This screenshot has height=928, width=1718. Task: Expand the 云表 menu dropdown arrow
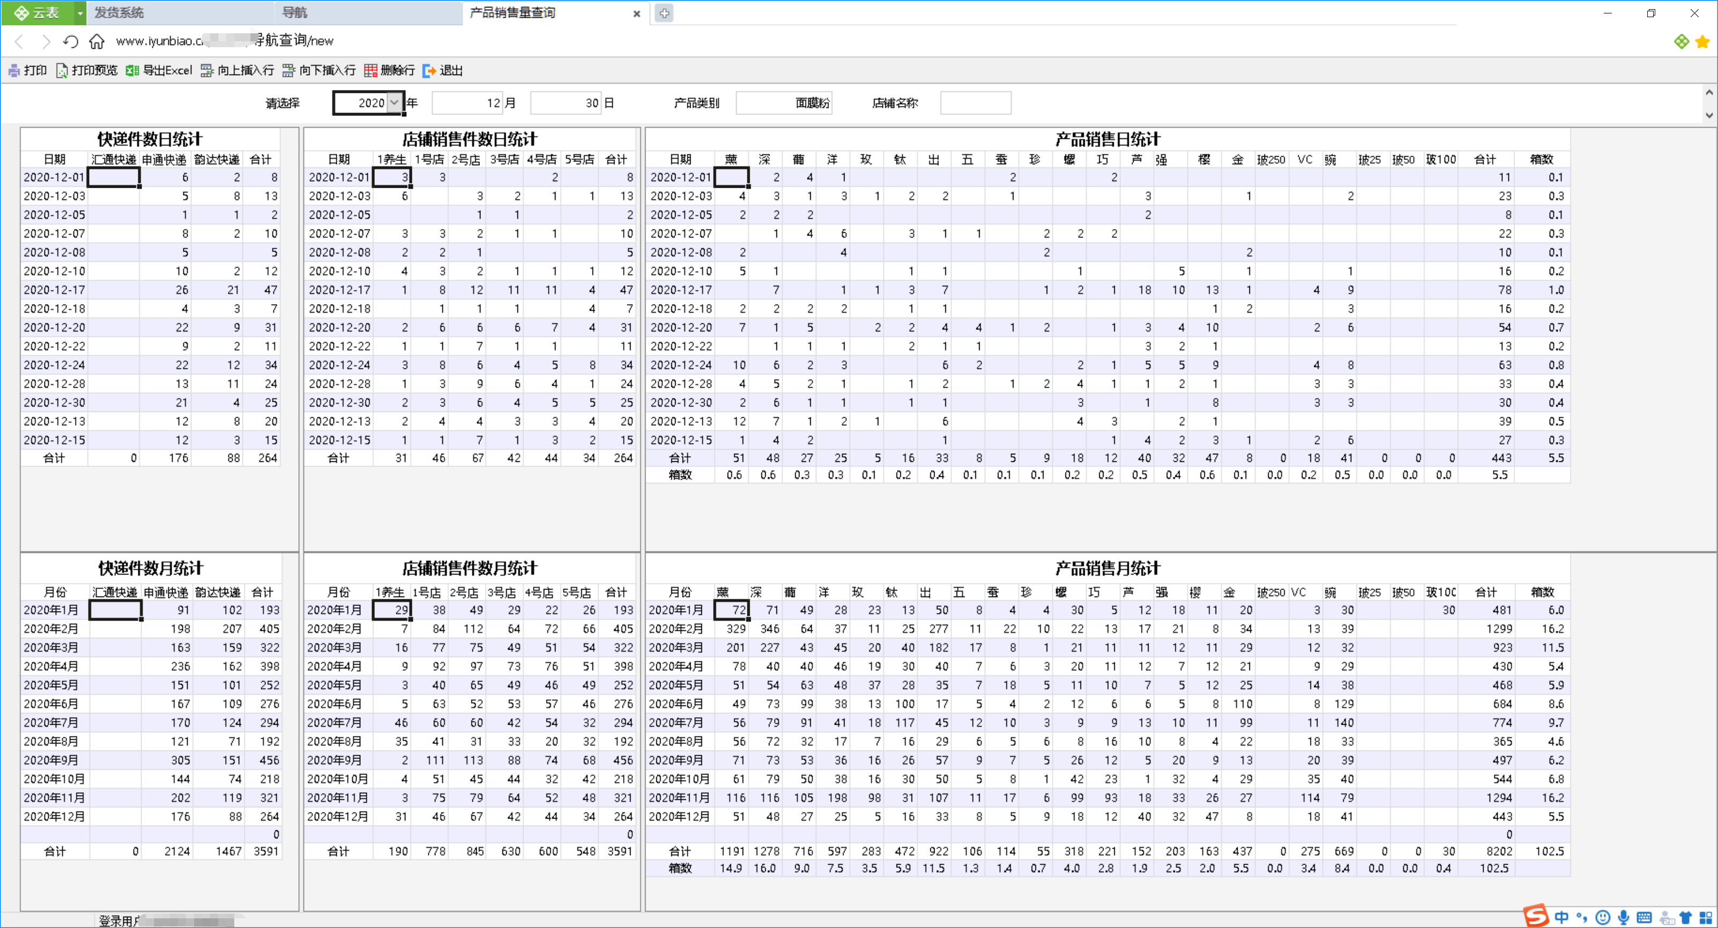pos(79,13)
